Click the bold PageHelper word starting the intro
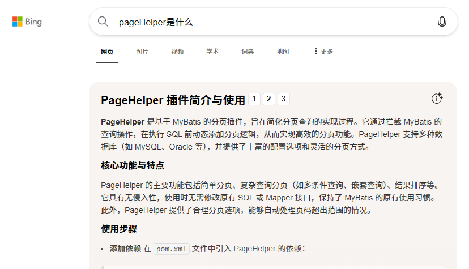Viewport: 469px width, 269px height. pos(123,122)
